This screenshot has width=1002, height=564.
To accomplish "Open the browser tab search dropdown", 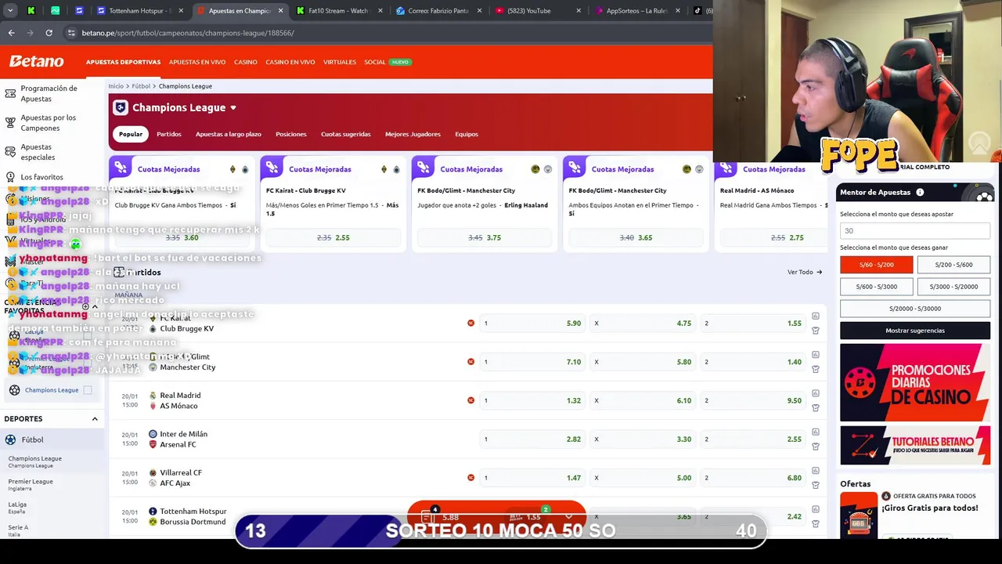I will point(10,11).
